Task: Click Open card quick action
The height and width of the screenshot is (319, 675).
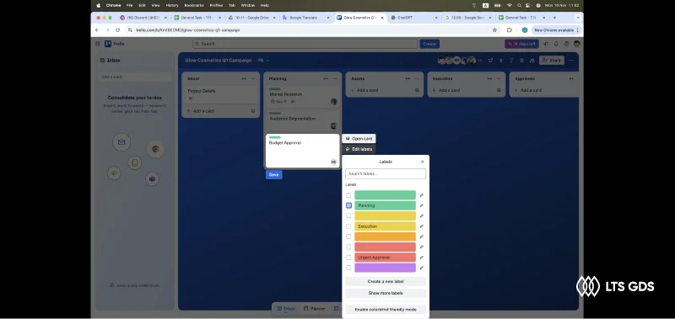Action: [359, 139]
